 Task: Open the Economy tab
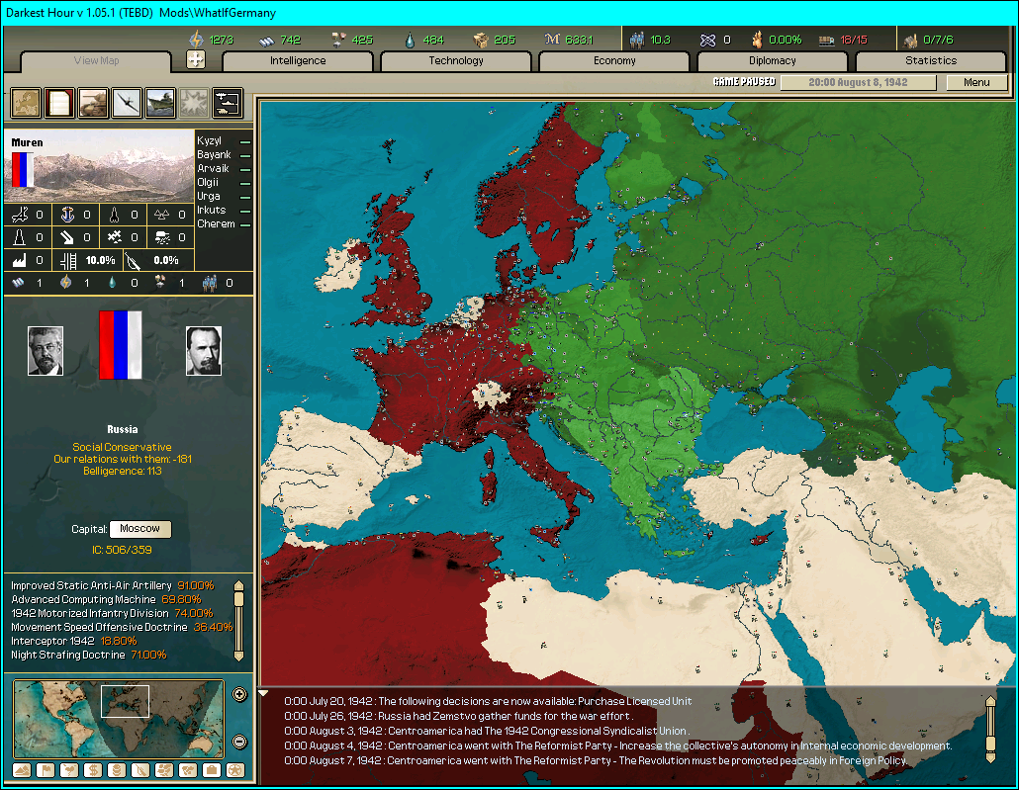tap(614, 60)
